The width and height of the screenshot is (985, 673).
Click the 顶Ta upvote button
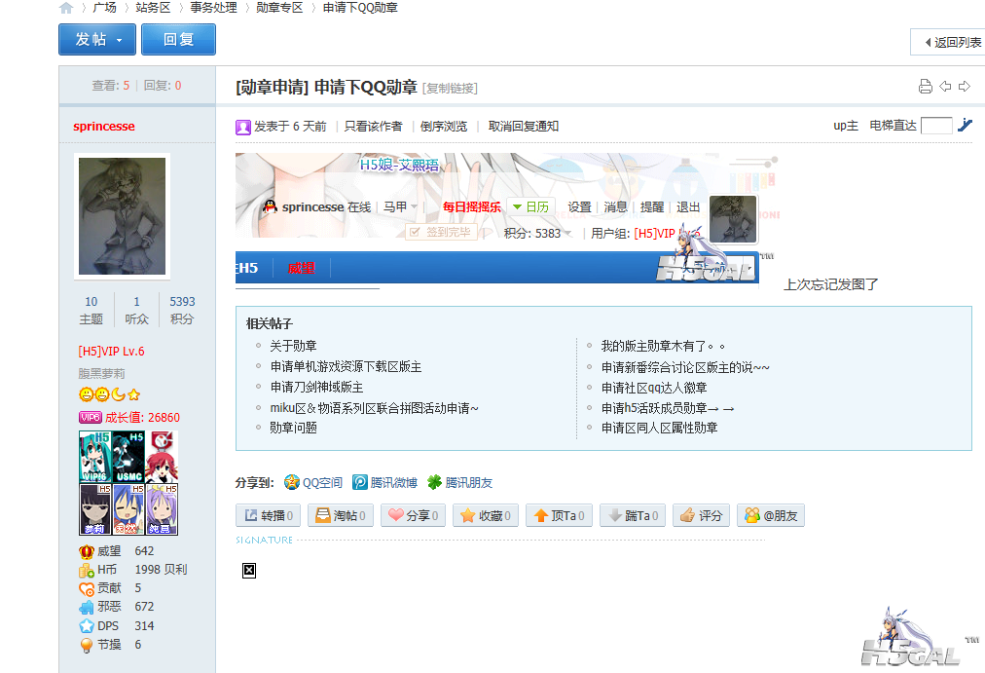(559, 515)
